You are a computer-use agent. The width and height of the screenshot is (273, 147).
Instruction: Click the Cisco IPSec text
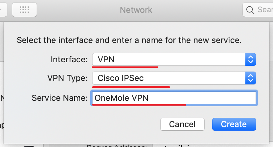(121, 78)
